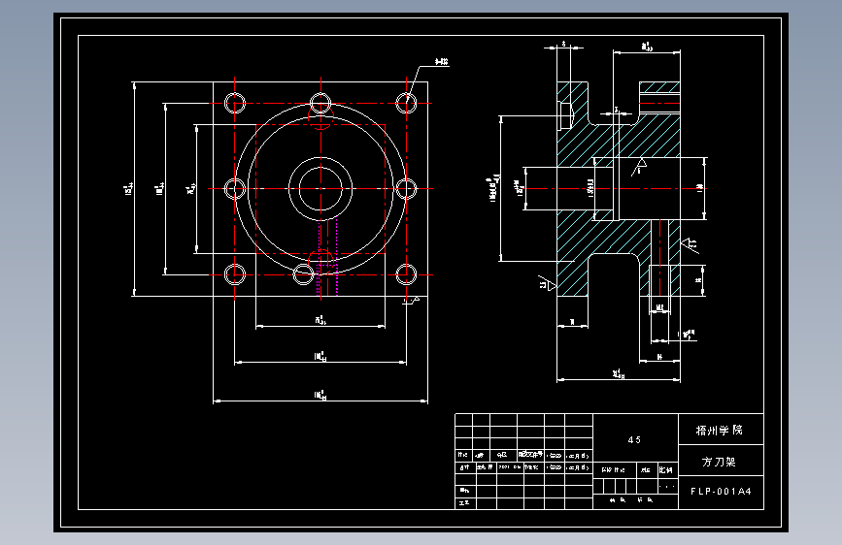Select the drawing number "FLP-001A4"
Image resolution: width=842 pixels, height=545 pixels.
click(721, 492)
